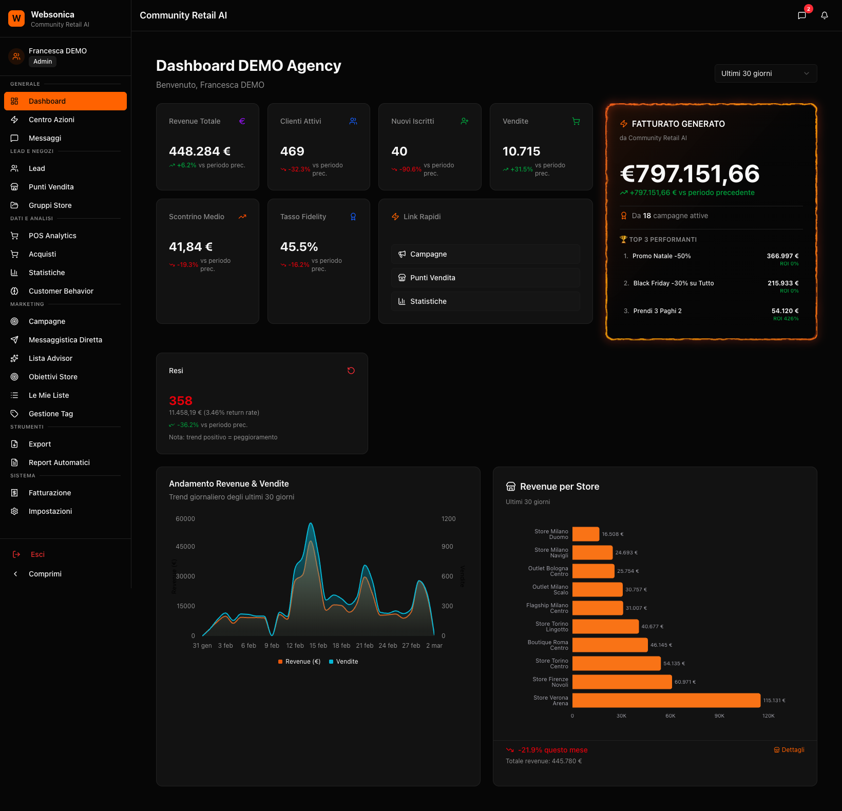Open POS Analytics from the sidebar

coord(51,235)
